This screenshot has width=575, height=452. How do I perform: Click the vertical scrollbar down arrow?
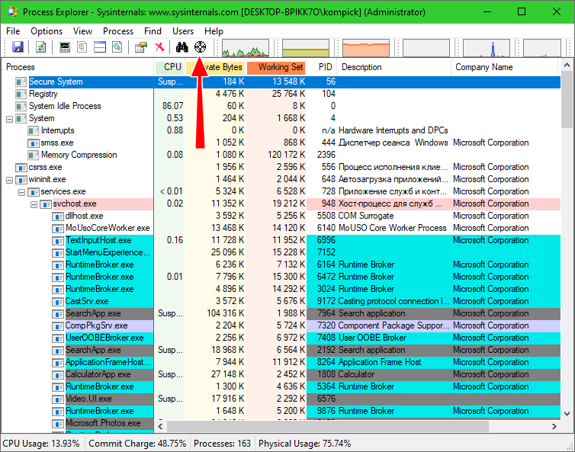[x=567, y=414]
